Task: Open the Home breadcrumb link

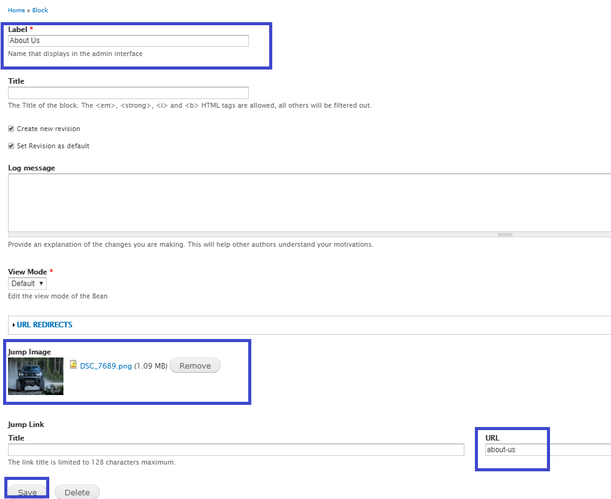Action: 17,10
